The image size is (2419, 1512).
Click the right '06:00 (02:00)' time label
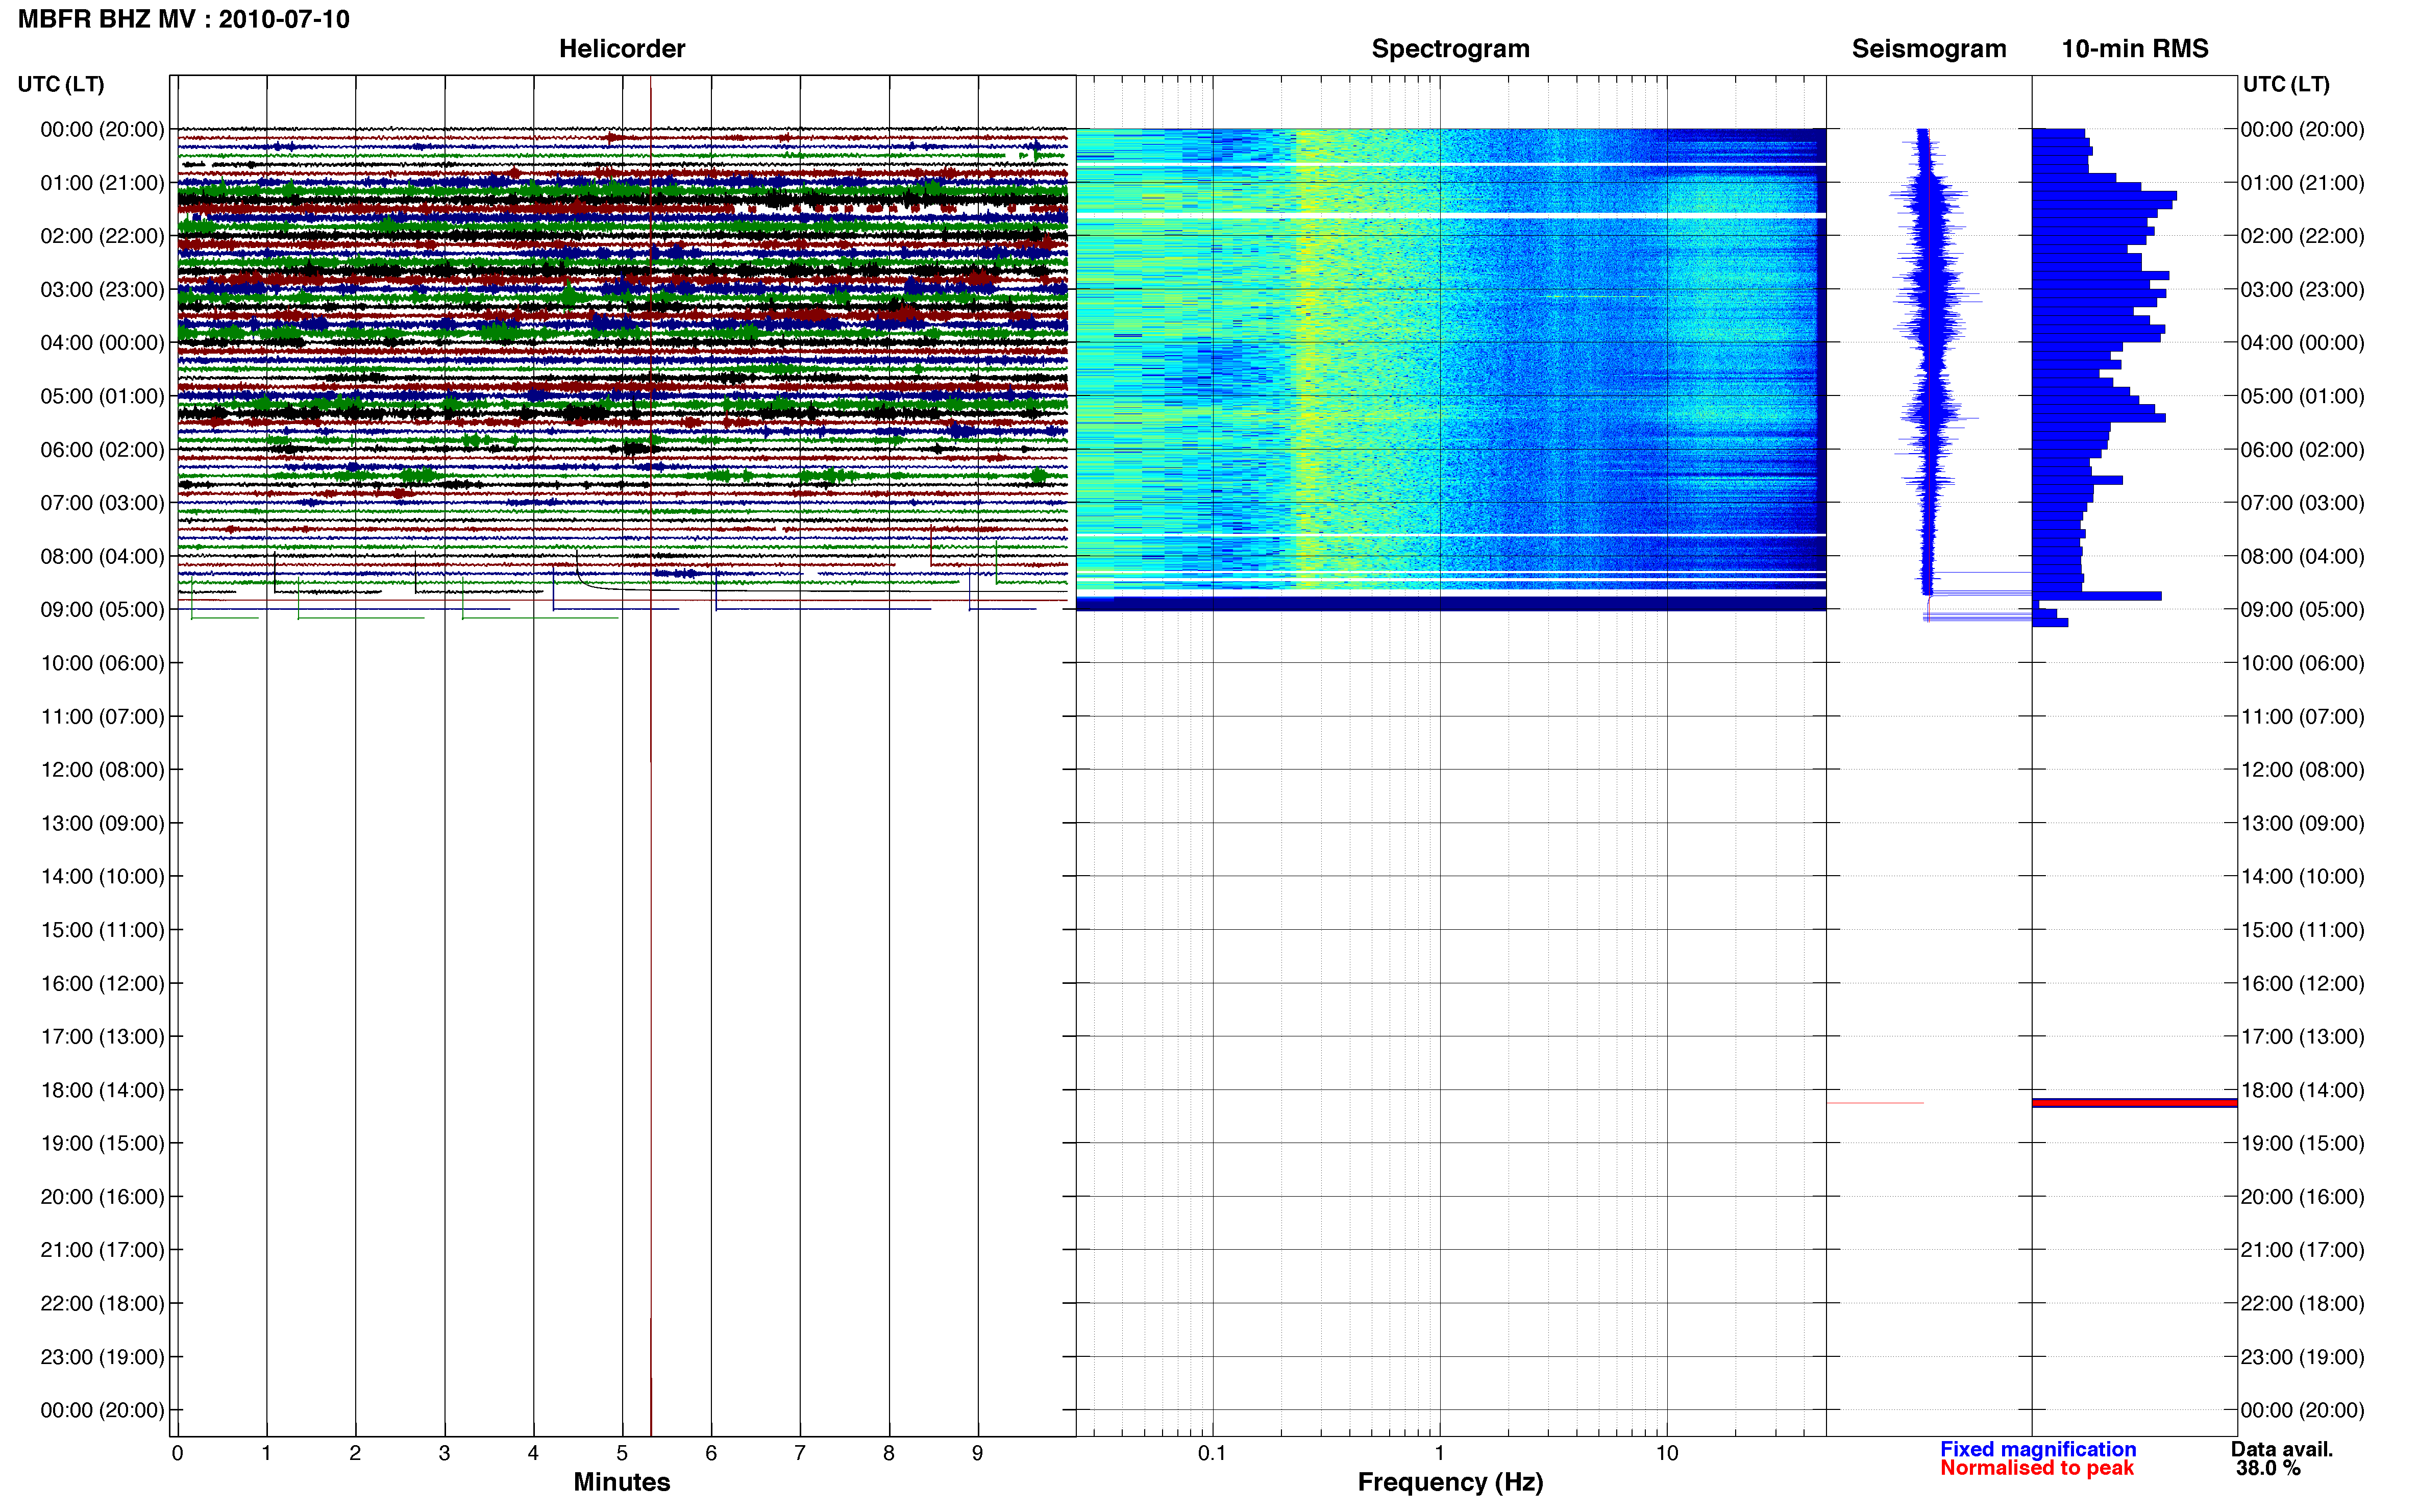[x=2302, y=449]
